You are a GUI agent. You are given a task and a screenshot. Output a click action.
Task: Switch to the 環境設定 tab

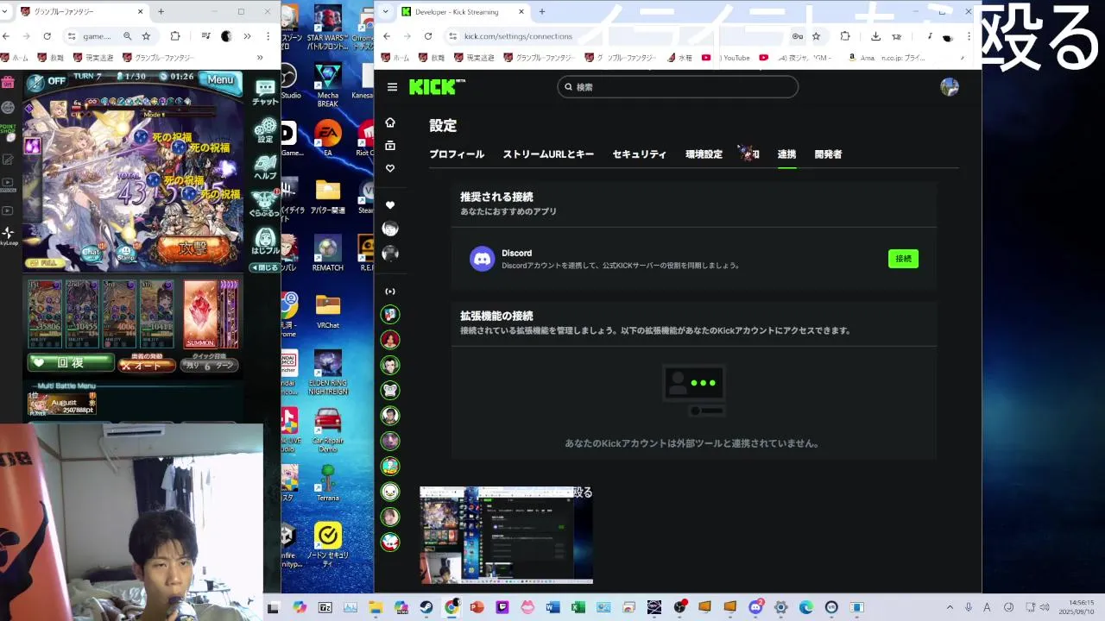tap(704, 154)
